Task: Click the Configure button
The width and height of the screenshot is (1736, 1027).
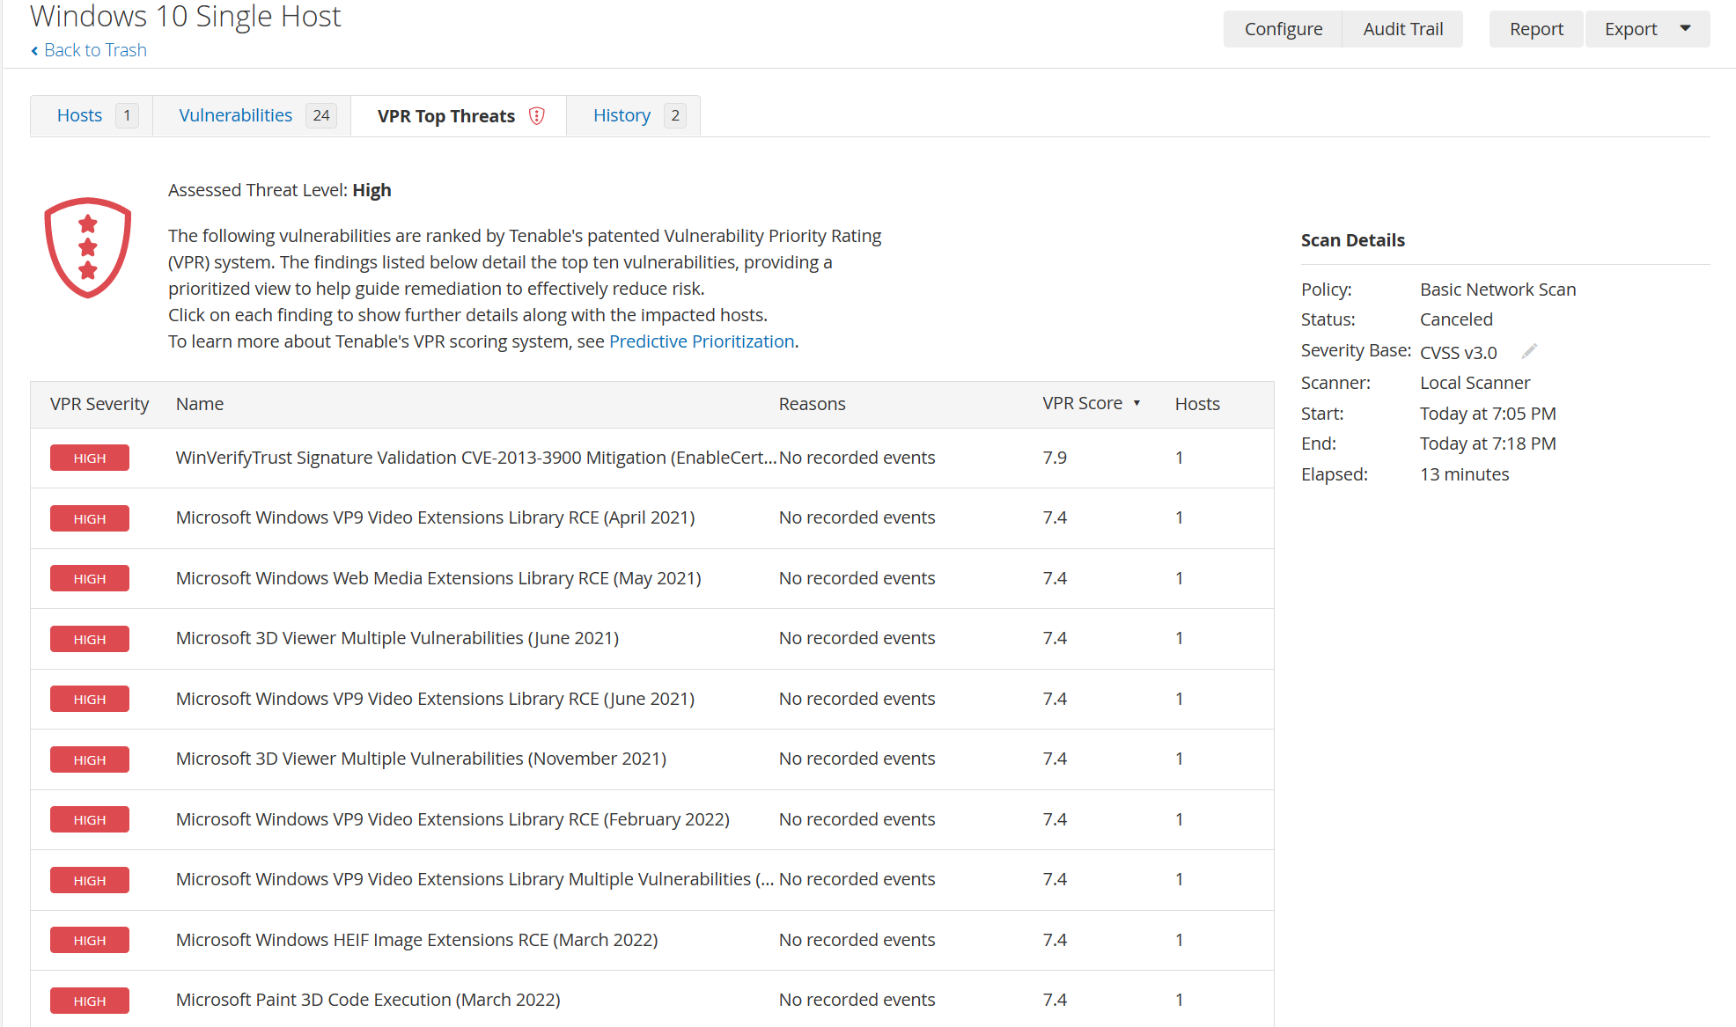Action: 1283,28
